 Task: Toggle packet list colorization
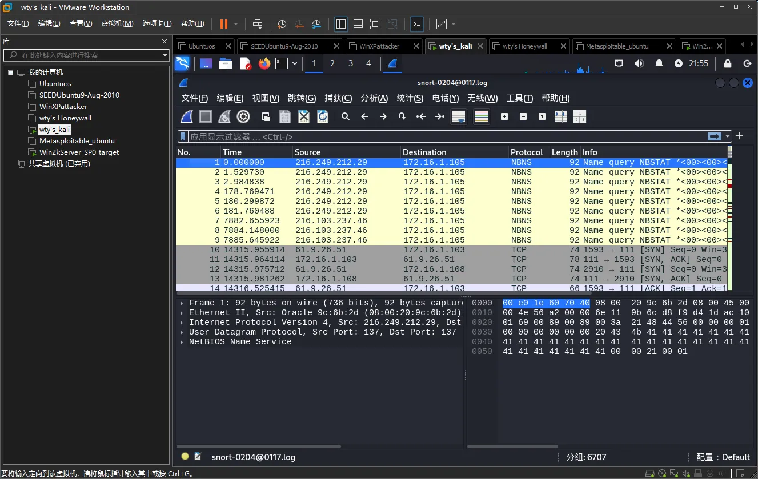tap(482, 117)
